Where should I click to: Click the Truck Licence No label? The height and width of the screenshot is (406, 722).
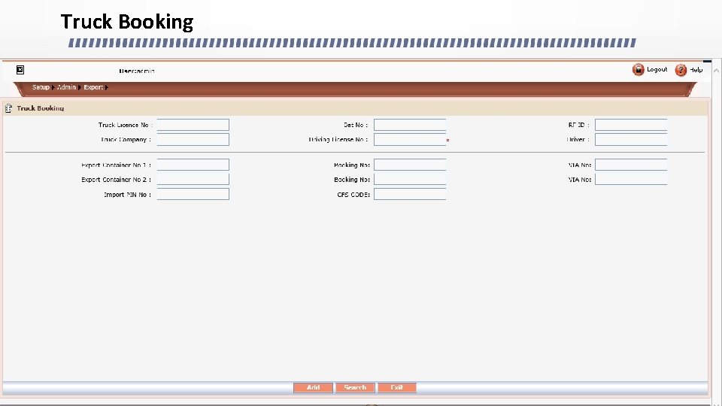click(x=125, y=125)
